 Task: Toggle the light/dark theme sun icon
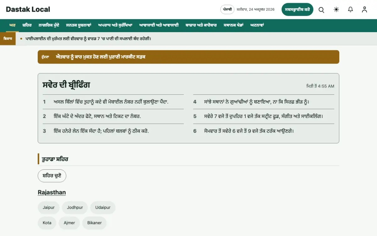pos(336,10)
